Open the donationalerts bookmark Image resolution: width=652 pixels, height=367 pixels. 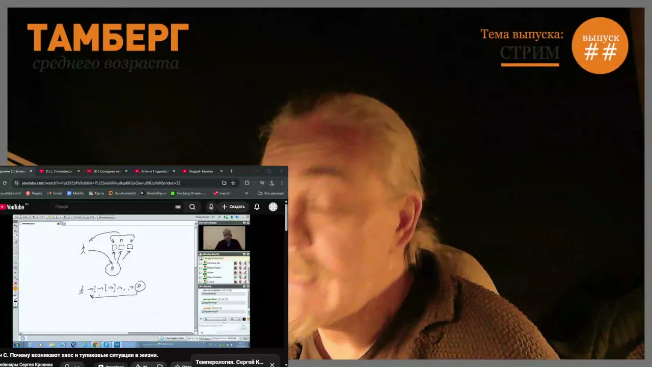pos(122,193)
